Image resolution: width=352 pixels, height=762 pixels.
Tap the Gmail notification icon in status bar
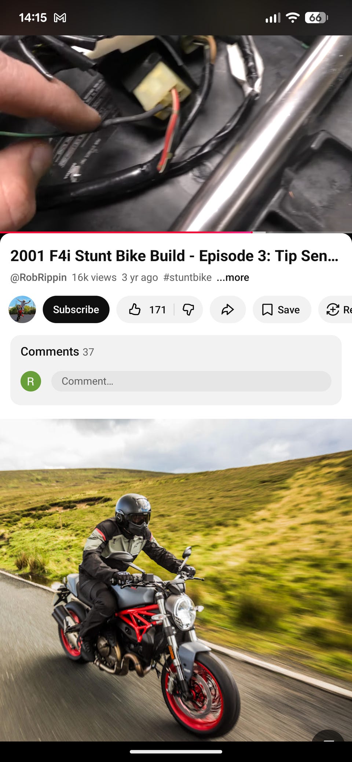click(x=60, y=18)
